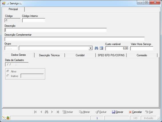Click the Incluir button

(x=68, y=112)
